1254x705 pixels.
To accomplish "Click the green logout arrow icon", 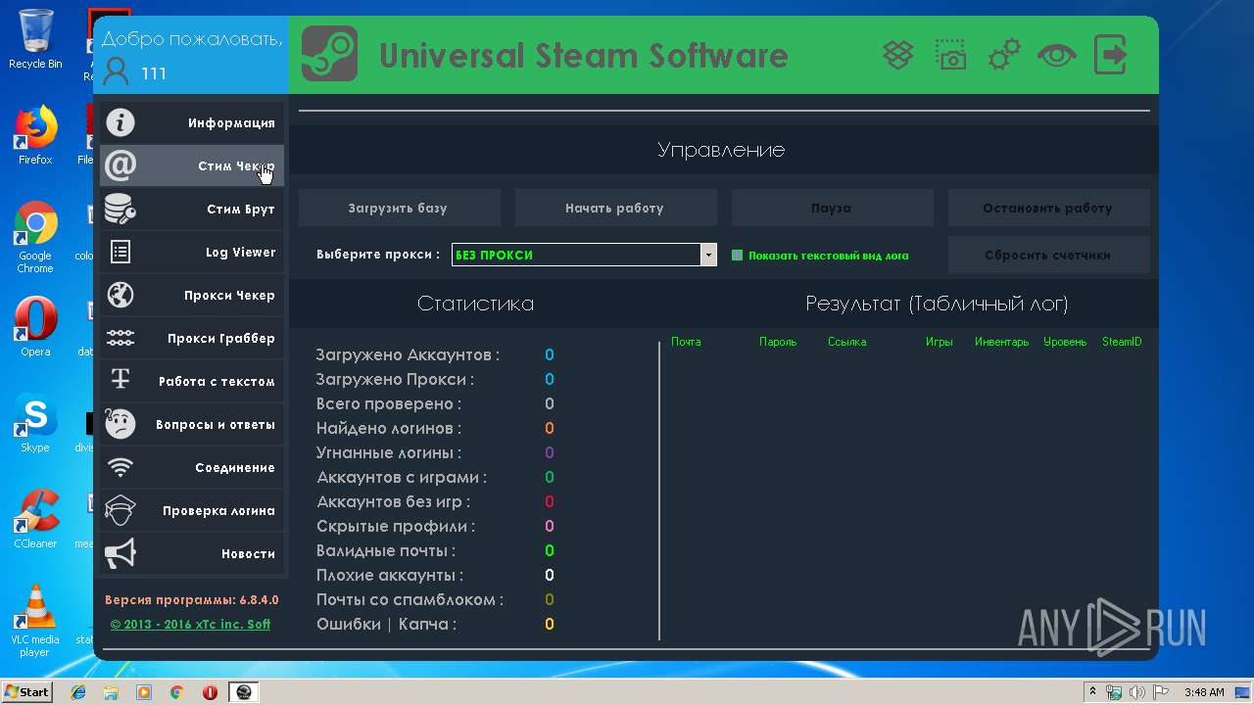I will 1110,55.
